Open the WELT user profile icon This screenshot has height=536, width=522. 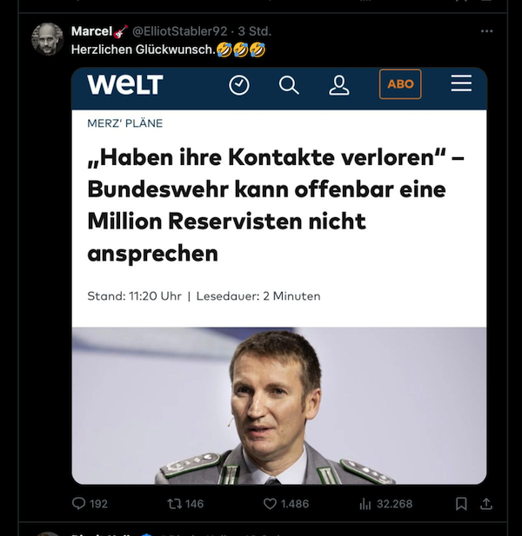point(339,85)
